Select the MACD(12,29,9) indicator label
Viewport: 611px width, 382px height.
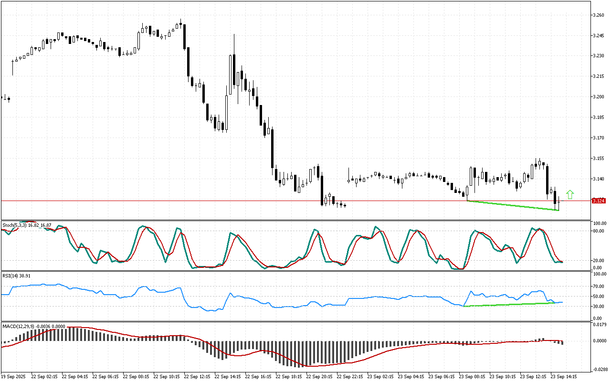pyautogui.click(x=33, y=326)
